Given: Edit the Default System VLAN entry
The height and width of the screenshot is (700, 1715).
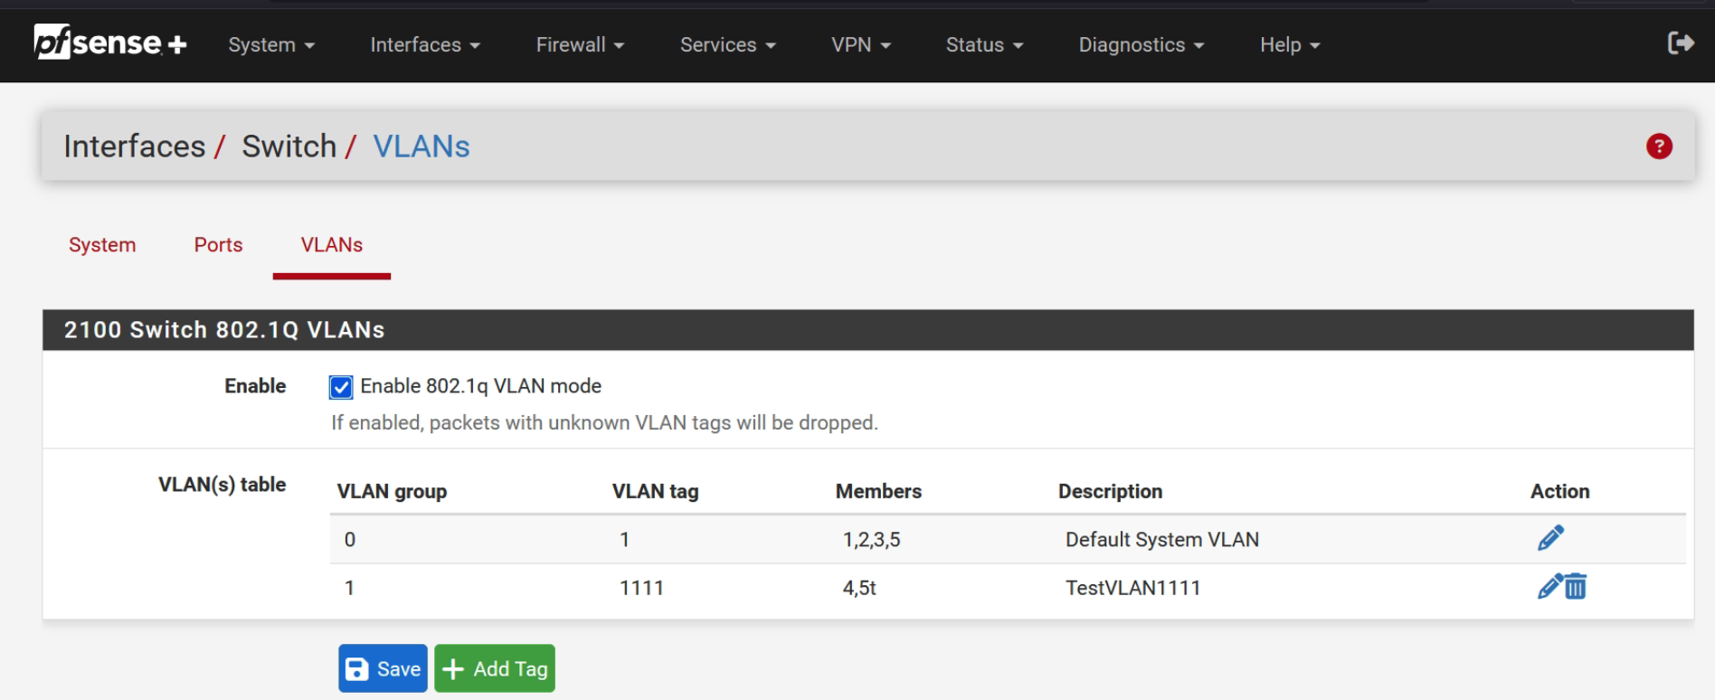Looking at the screenshot, I should [x=1549, y=538].
